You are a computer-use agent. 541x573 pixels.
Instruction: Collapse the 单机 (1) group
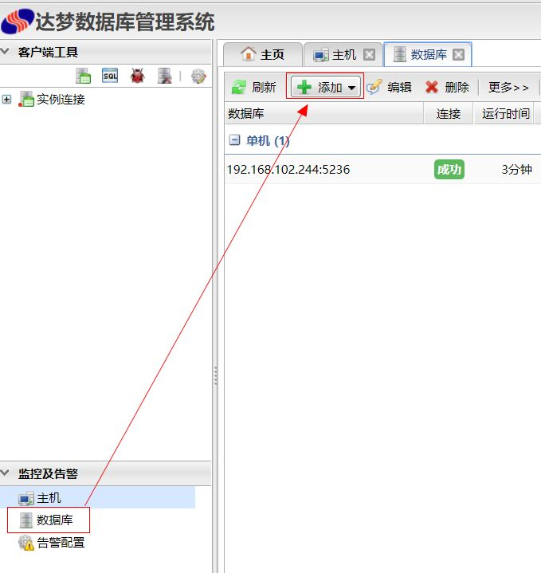pos(234,140)
